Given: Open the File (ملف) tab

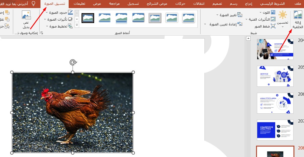Looking at the screenshot, I should [298, 4].
